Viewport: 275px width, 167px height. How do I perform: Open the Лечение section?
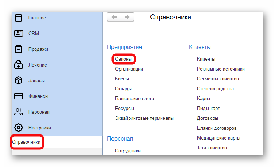click(x=38, y=65)
